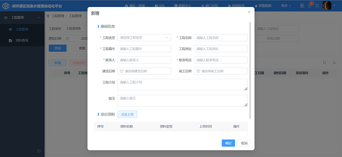Viewport: 342px width, 157px height.
Task: Click the 资料查询 document icon in sidebar
Action: 10,41
